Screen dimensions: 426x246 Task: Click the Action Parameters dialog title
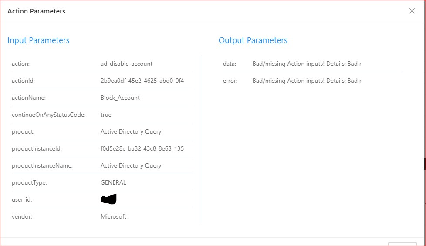click(36, 11)
